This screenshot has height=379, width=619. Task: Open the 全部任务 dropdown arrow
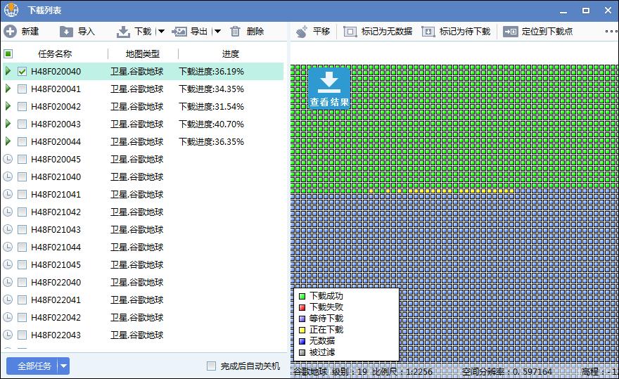64,366
